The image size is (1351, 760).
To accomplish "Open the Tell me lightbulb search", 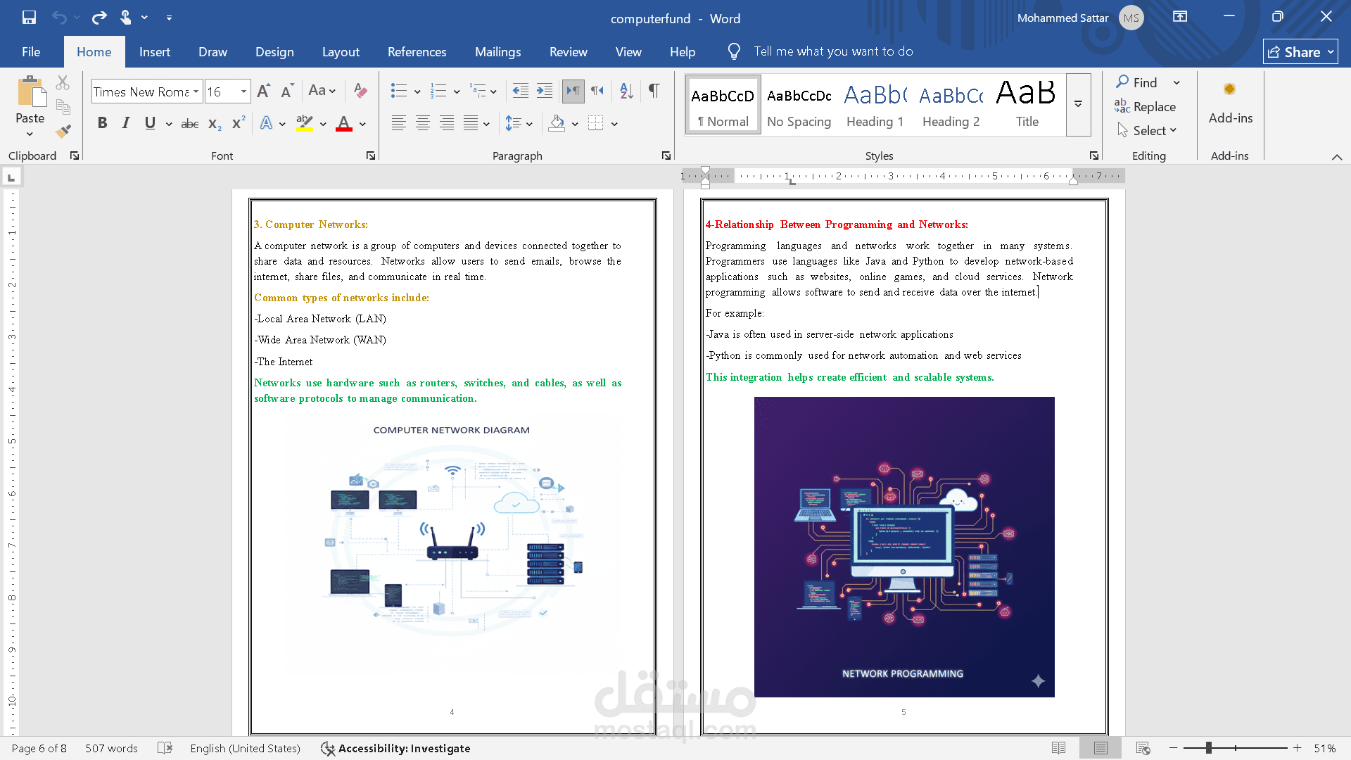I will tap(734, 51).
